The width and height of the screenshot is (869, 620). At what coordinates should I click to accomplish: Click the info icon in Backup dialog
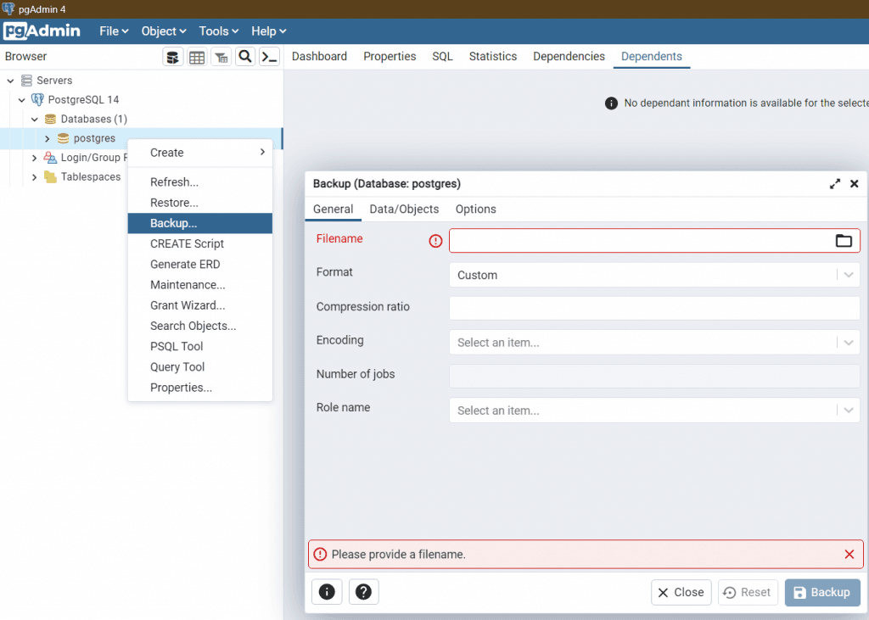[327, 592]
